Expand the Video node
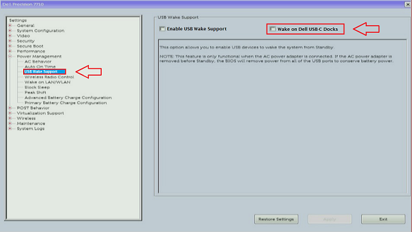412x232 pixels. pos(10,36)
